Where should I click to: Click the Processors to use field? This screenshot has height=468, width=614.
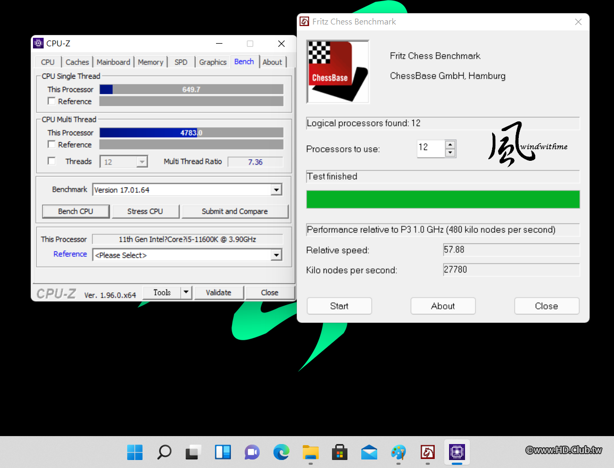[431, 149]
